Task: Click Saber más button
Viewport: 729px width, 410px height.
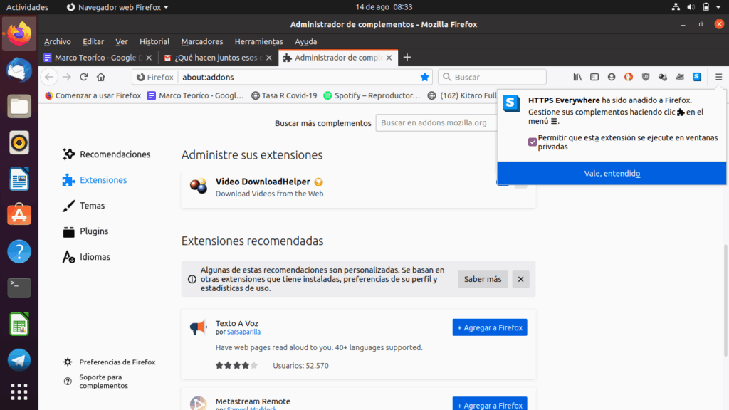Action: pyautogui.click(x=483, y=279)
